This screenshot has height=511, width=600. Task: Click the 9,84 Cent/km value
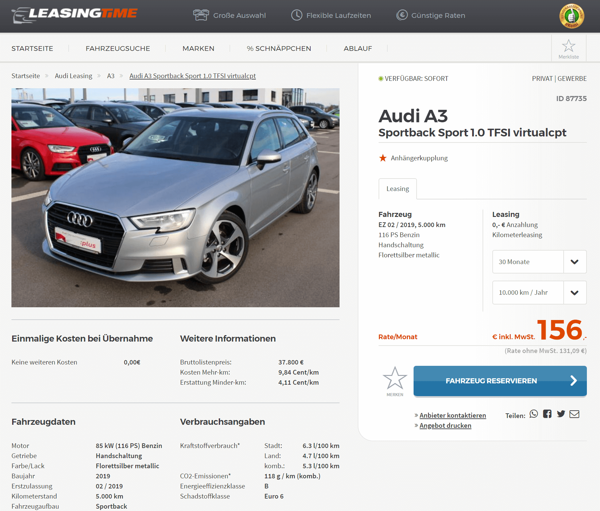pyautogui.click(x=298, y=372)
